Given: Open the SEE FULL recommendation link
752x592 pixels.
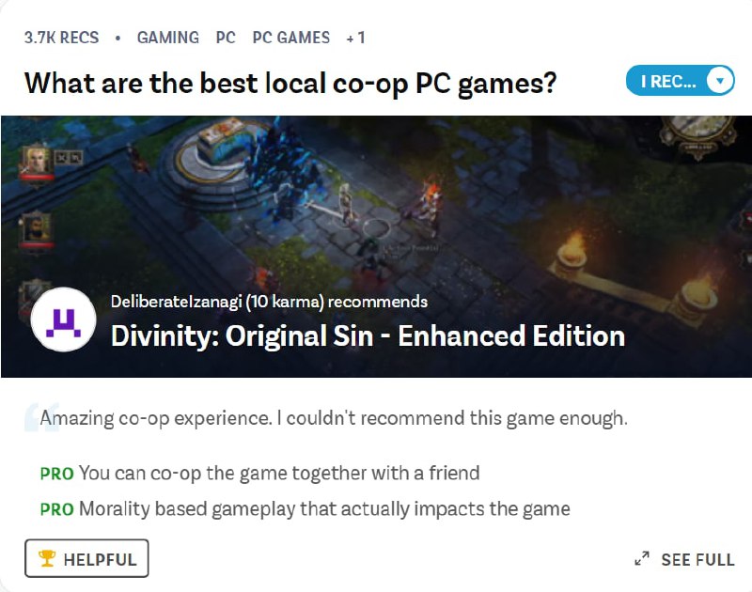Looking at the screenshot, I should 684,559.
